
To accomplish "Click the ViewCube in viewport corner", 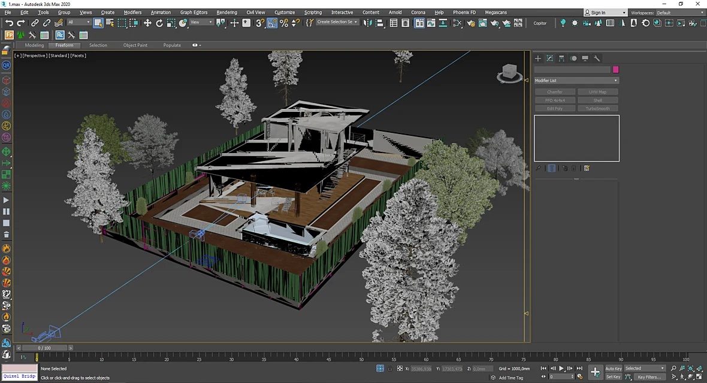I will point(509,72).
